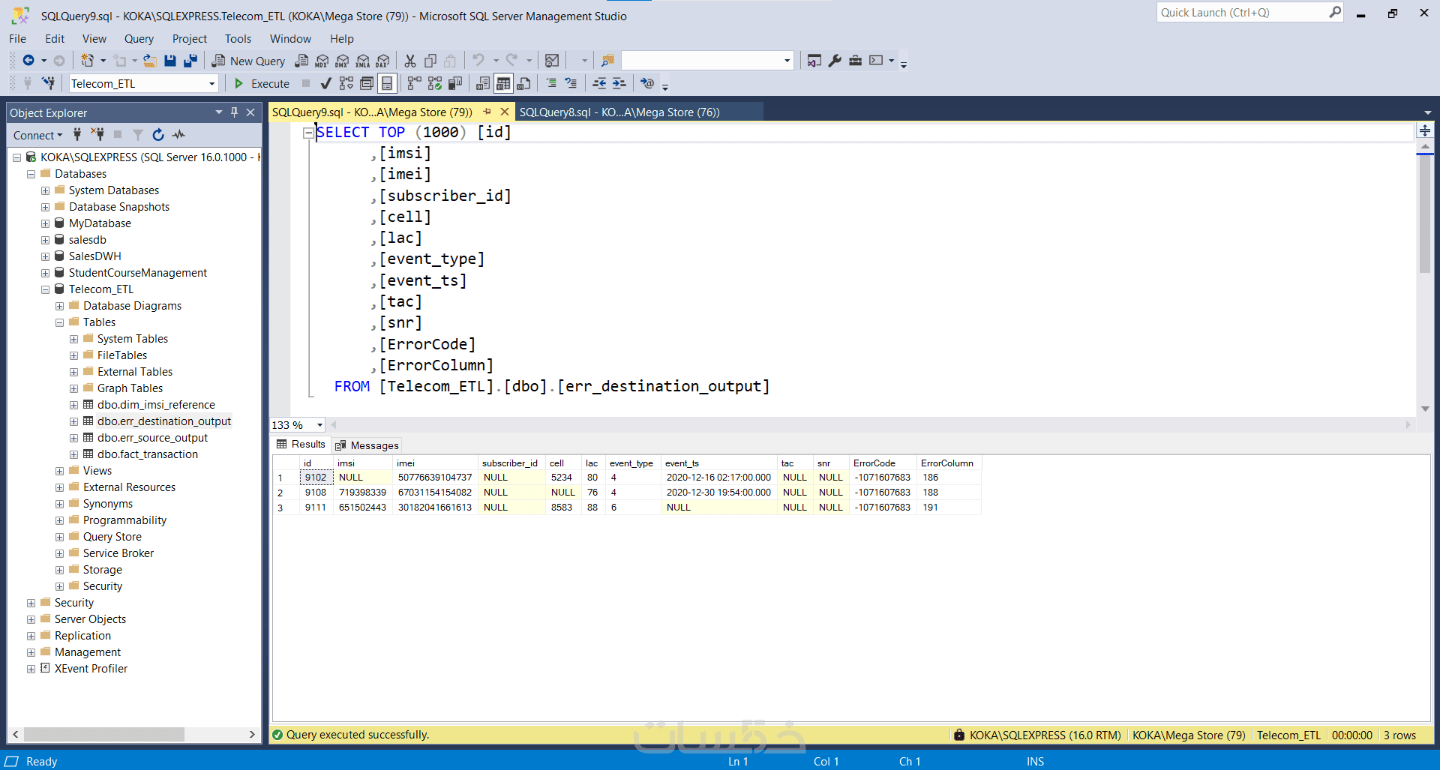Cut the selection with the scissors icon
Screen dimensions: 1440x770
click(410, 61)
